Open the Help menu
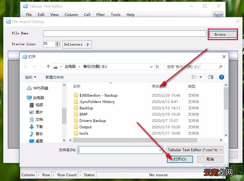Screen dimensions: 244x181 point(130,14)
